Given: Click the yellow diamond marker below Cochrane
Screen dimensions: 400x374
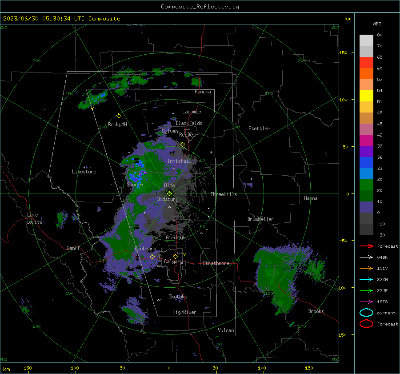Looking at the screenshot, I should click(x=152, y=257).
